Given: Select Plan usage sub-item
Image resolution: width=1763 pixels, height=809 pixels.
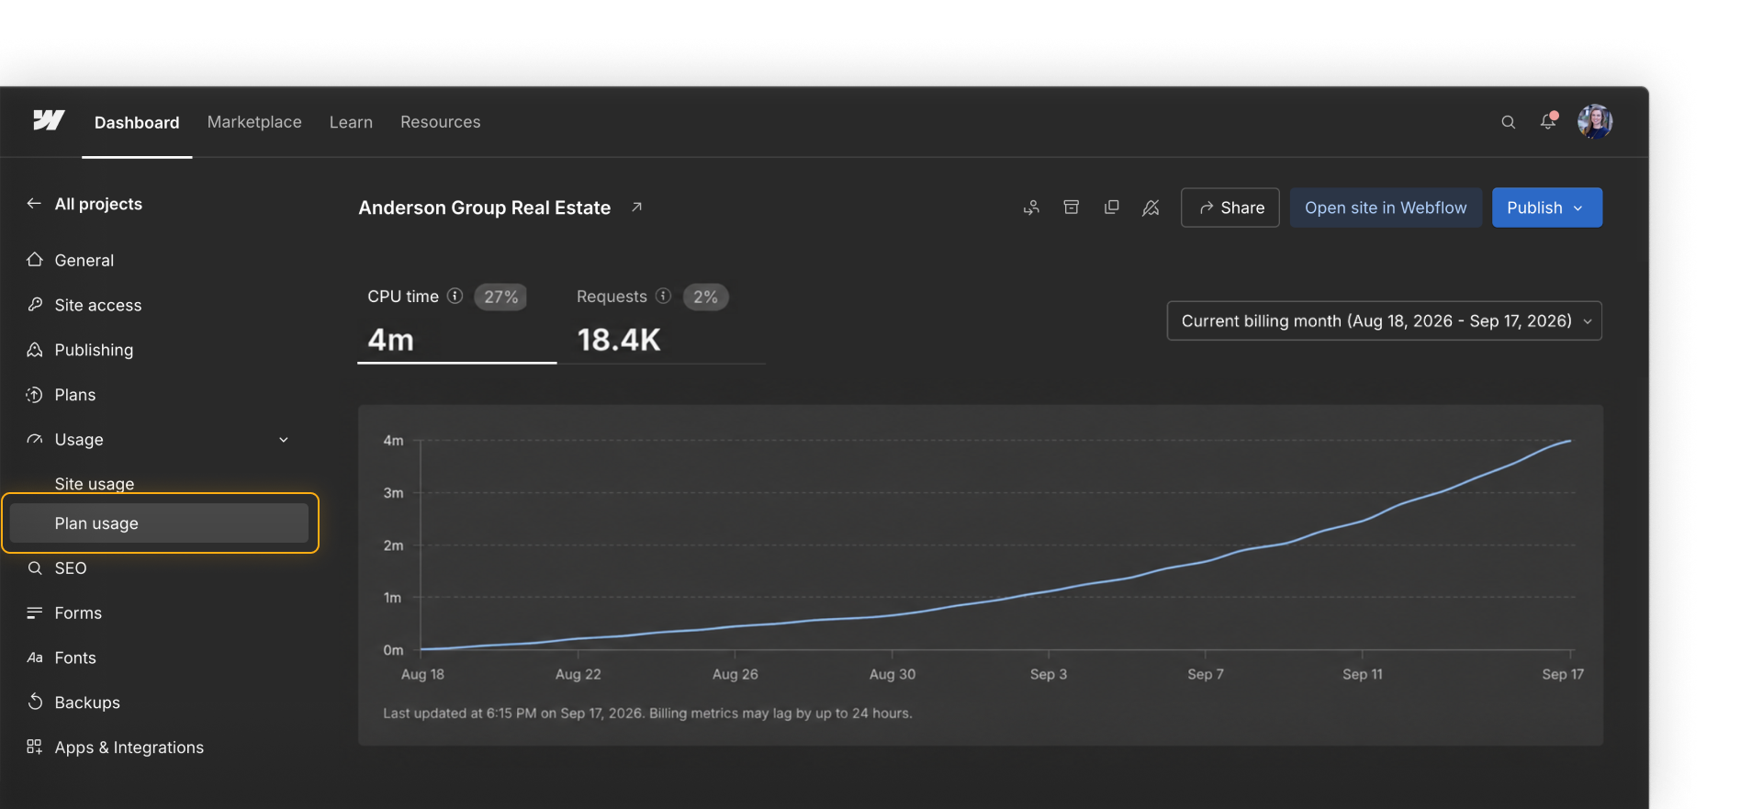Looking at the screenshot, I should tap(160, 523).
